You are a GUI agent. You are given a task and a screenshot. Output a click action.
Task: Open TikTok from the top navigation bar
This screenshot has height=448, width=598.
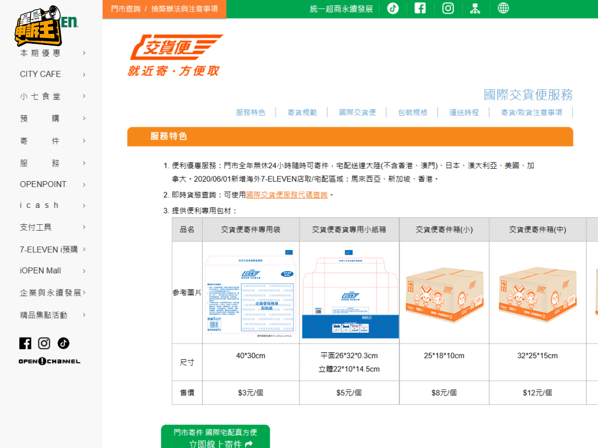(392, 8)
